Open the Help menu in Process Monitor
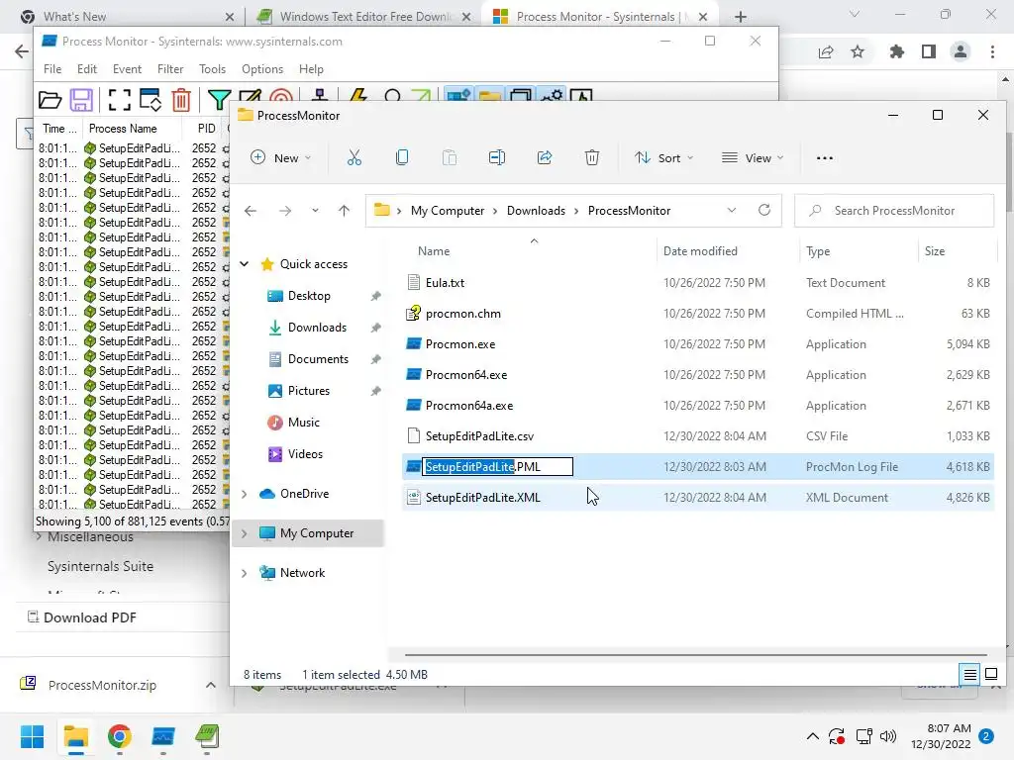The height and width of the screenshot is (760, 1014). (311, 69)
